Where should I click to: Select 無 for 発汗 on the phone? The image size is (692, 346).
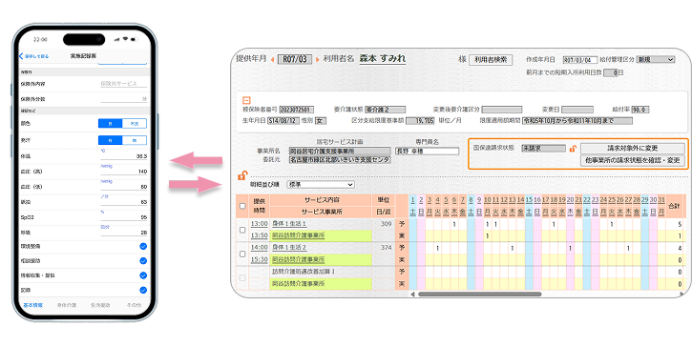[135, 140]
